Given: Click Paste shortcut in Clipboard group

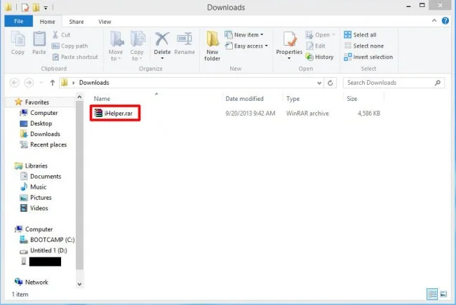Looking at the screenshot, I should click(x=75, y=57).
